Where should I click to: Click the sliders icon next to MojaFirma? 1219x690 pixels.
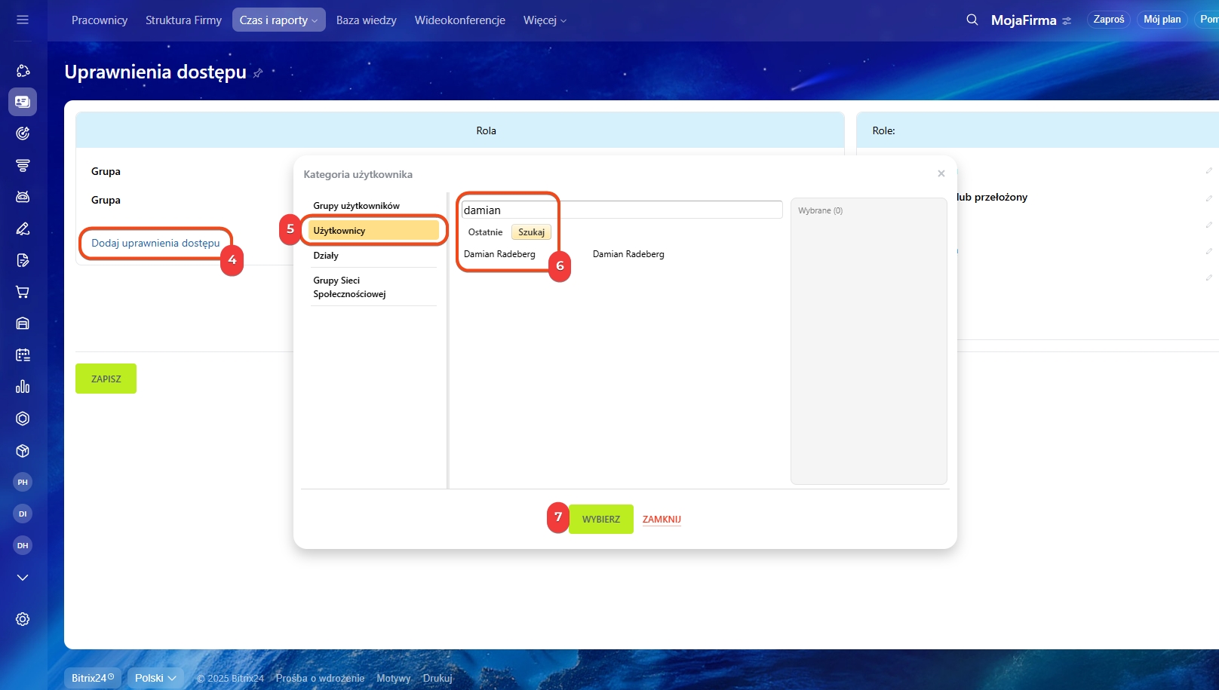(1067, 21)
